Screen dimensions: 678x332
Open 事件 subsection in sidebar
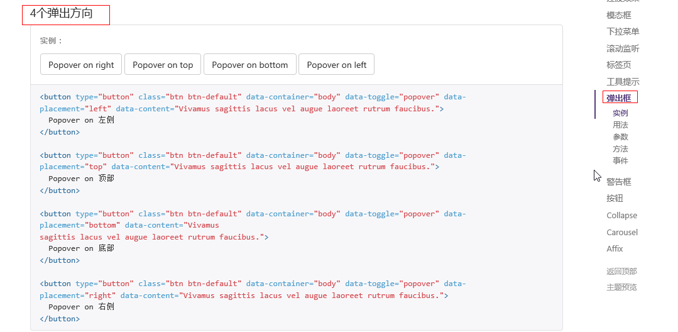[620, 161]
